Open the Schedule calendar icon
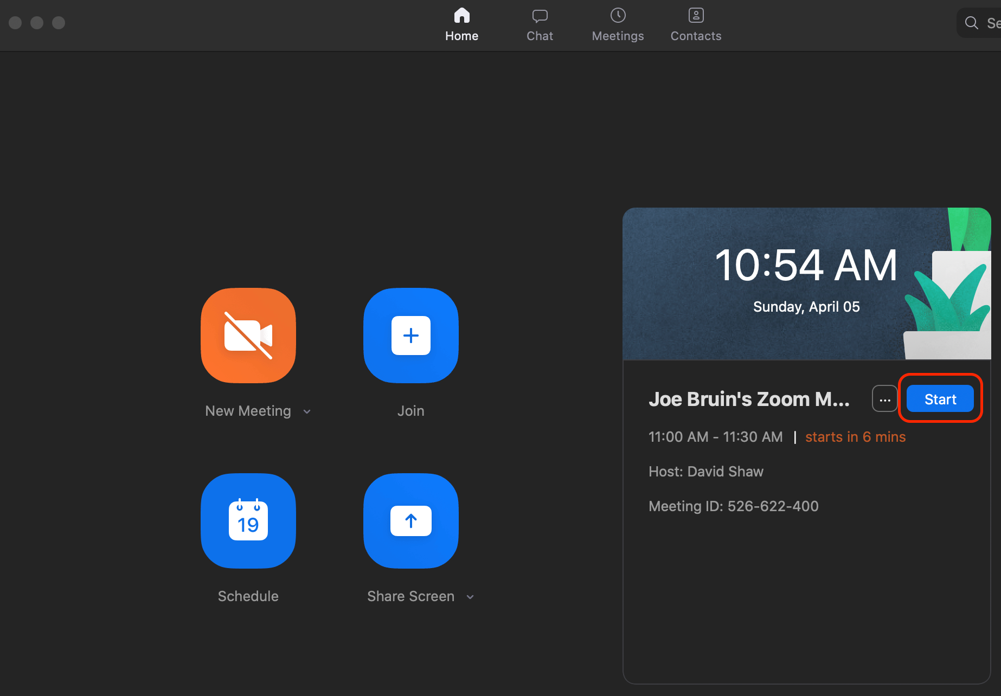The height and width of the screenshot is (696, 1001). [248, 521]
